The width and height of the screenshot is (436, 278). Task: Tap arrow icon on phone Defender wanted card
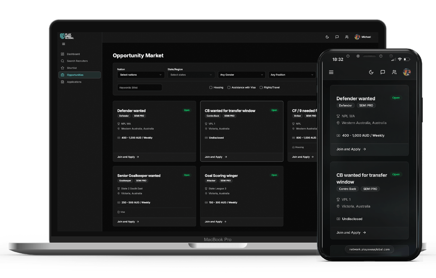[x=364, y=149]
